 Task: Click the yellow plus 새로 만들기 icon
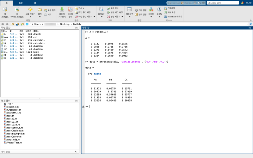pos(30,10)
